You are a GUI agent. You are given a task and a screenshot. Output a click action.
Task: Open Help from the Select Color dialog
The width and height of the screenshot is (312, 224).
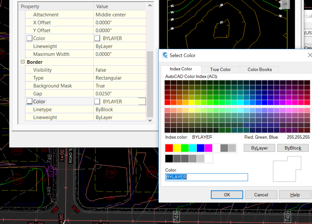pos(295,194)
